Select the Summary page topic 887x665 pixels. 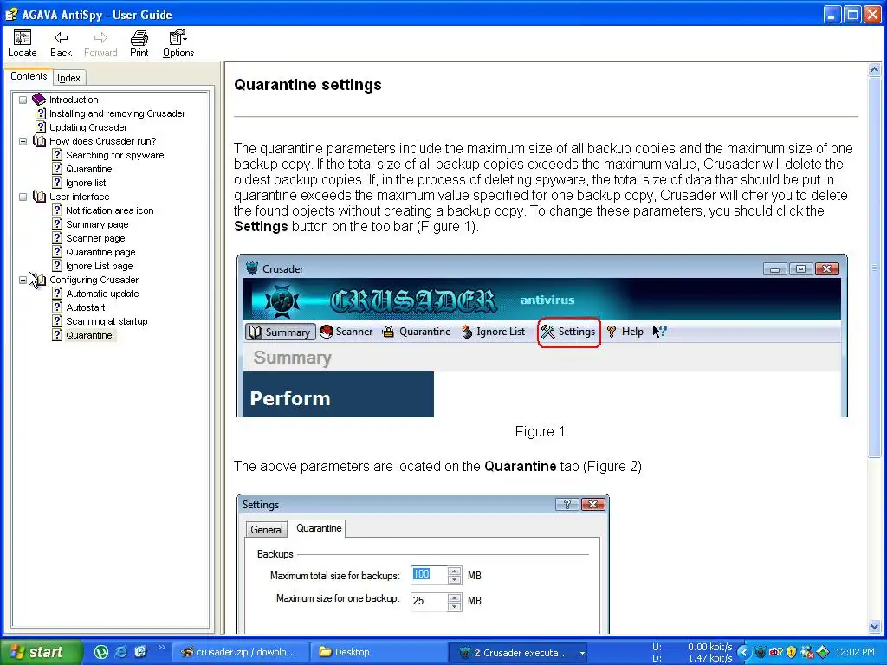(97, 224)
